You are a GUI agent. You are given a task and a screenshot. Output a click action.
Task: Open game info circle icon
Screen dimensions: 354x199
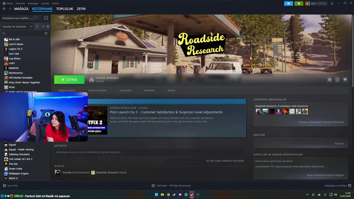337,80
